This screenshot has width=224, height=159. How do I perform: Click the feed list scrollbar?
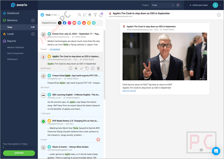point(104,65)
